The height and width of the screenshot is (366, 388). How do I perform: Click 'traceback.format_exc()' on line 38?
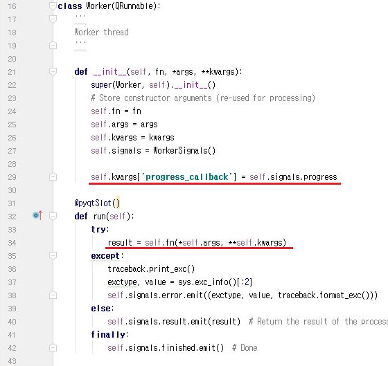pos(324,295)
